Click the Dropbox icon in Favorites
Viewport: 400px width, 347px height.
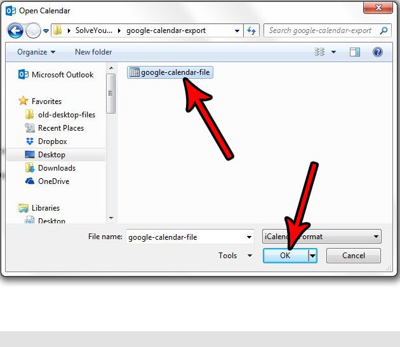[x=30, y=141]
